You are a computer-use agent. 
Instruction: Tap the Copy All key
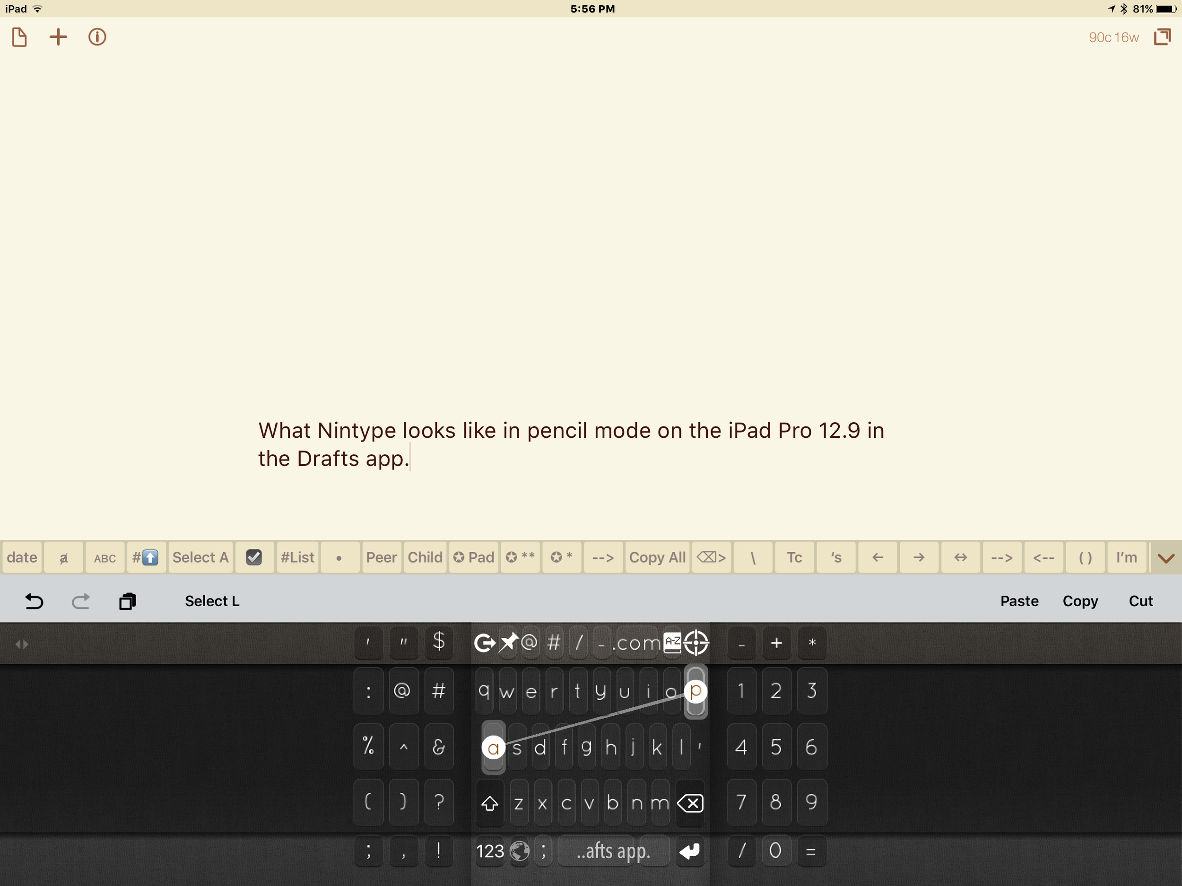657,557
